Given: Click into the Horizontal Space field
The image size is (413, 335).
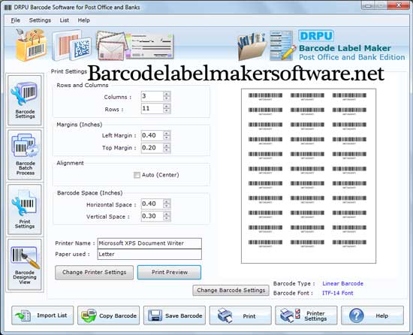Looking at the screenshot, I should pos(152,204).
